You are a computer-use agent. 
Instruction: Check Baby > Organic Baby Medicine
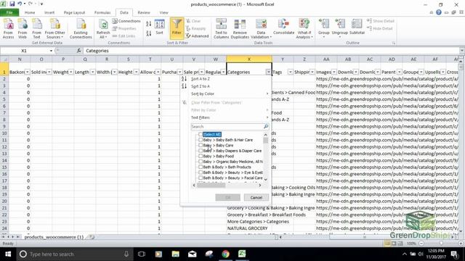coord(201,162)
